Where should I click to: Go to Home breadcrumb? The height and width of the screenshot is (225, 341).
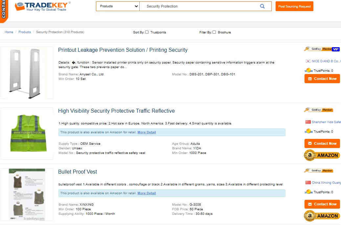click(9, 32)
